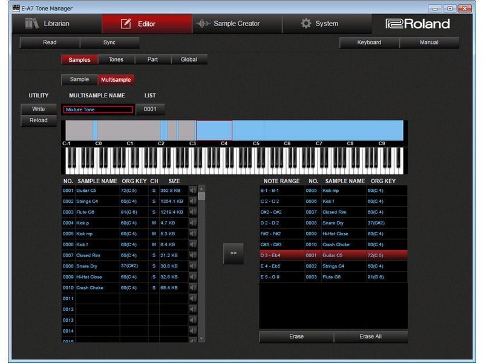The width and height of the screenshot is (484, 363).
Task: Write the multisample to memory
Action: [x=39, y=109]
